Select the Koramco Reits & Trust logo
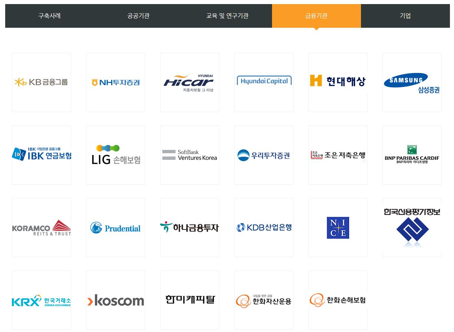This screenshot has height=332, width=454. tap(42, 228)
